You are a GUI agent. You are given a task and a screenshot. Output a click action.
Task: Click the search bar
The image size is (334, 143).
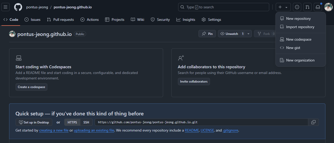[224, 7]
